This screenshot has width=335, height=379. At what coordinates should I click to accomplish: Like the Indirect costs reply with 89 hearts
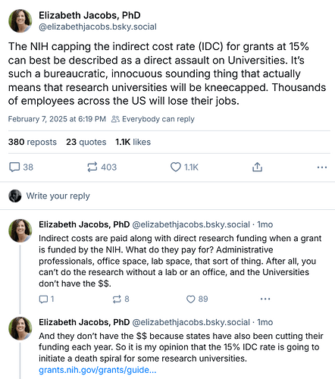coord(190,299)
